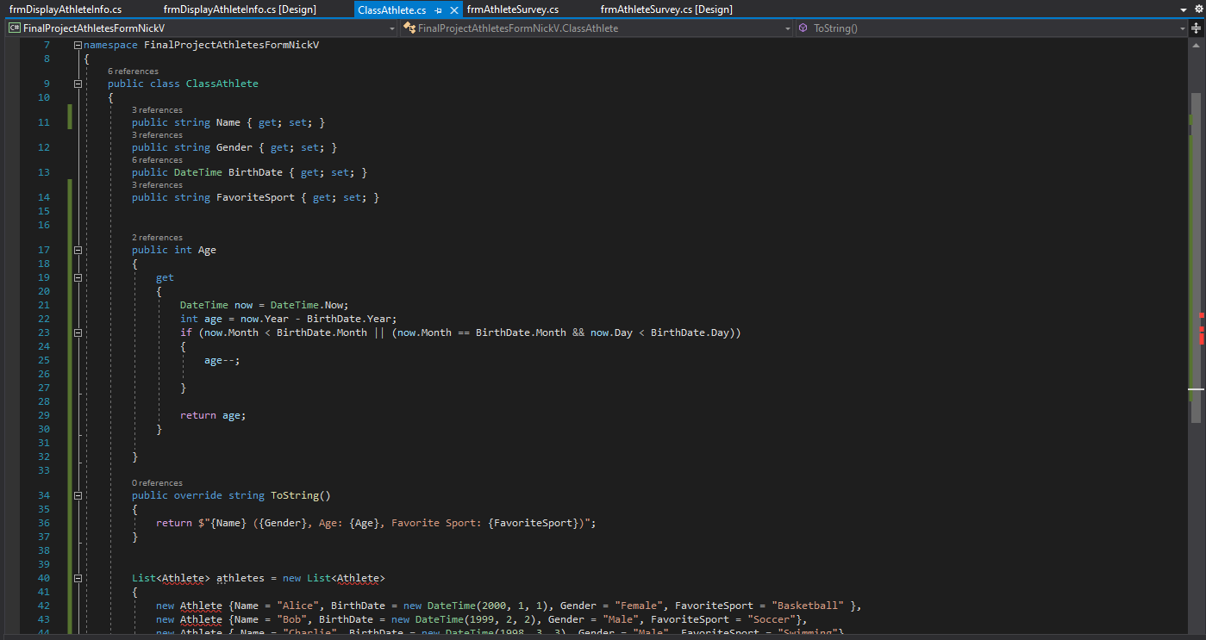Show the 3 references above the Name property
The image size is (1206, 640).
pyautogui.click(x=157, y=110)
